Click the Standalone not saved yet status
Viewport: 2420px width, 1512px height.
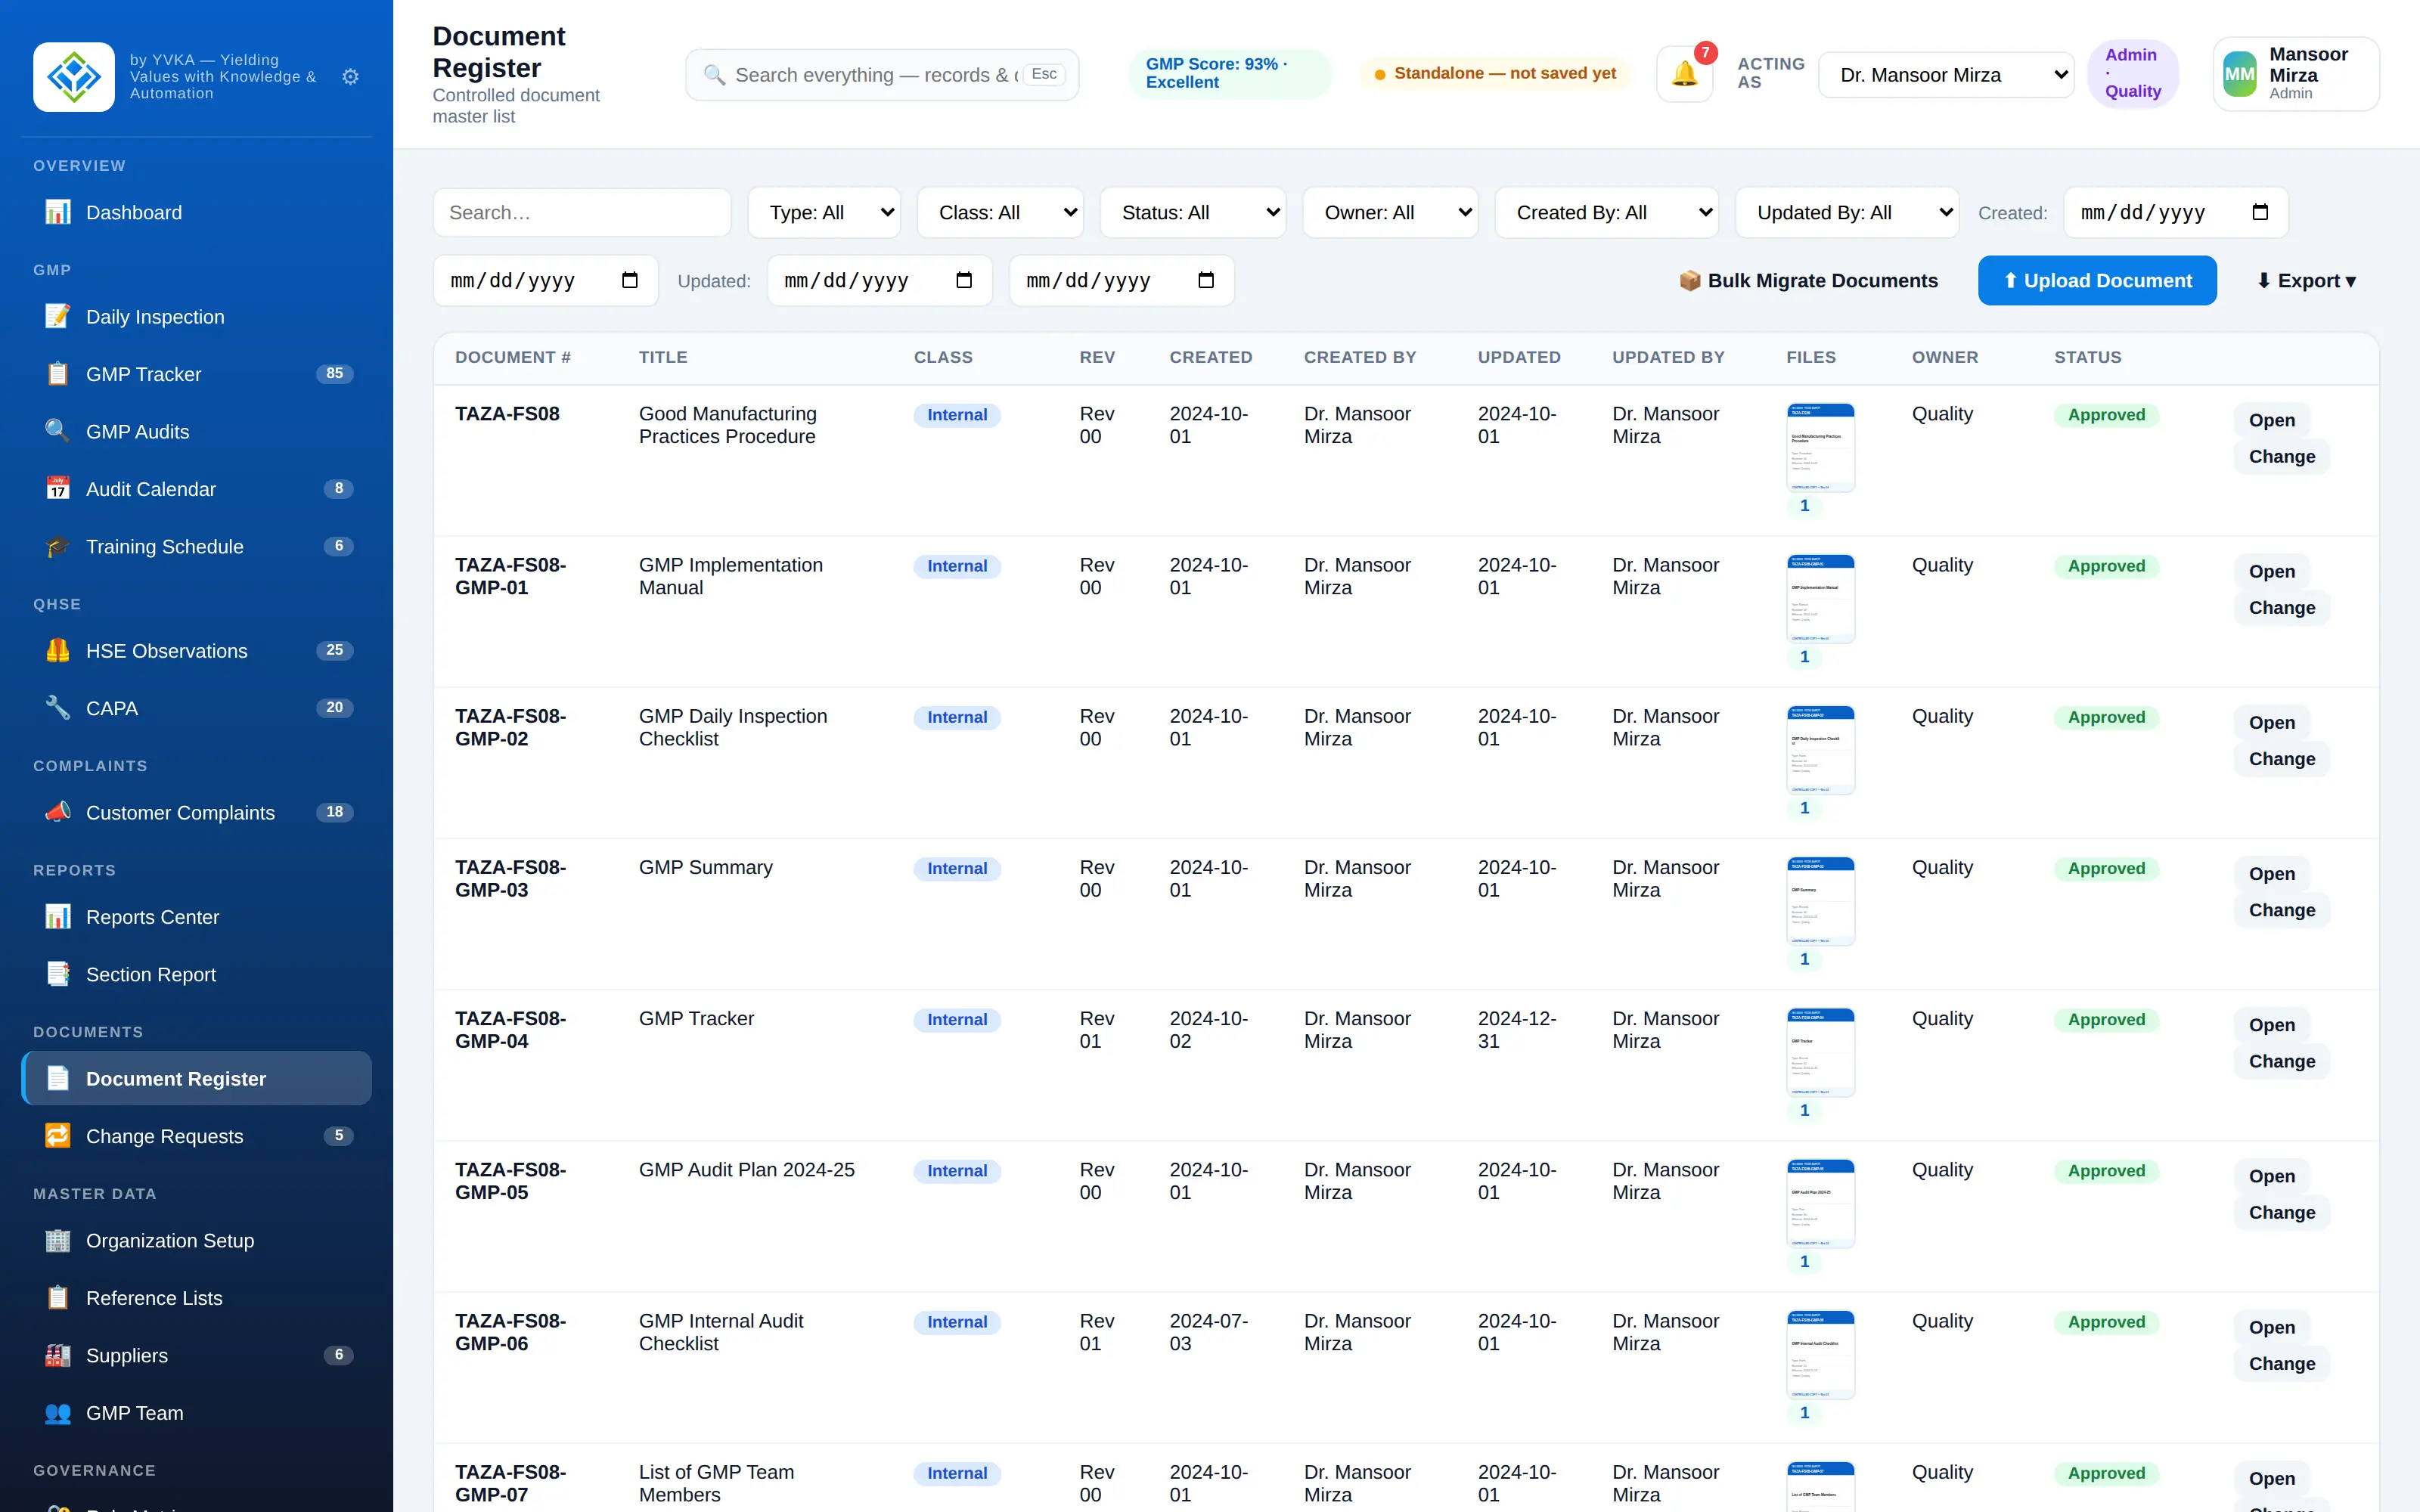[1495, 73]
